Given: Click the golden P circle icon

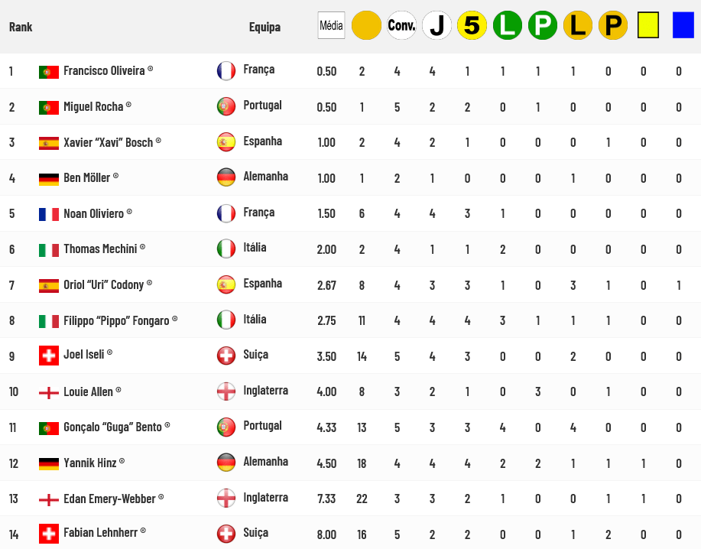Looking at the screenshot, I should point(613,25).
